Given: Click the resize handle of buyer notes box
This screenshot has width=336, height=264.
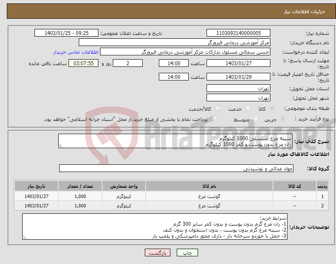Looking at the screenshot, I should 25,237.
